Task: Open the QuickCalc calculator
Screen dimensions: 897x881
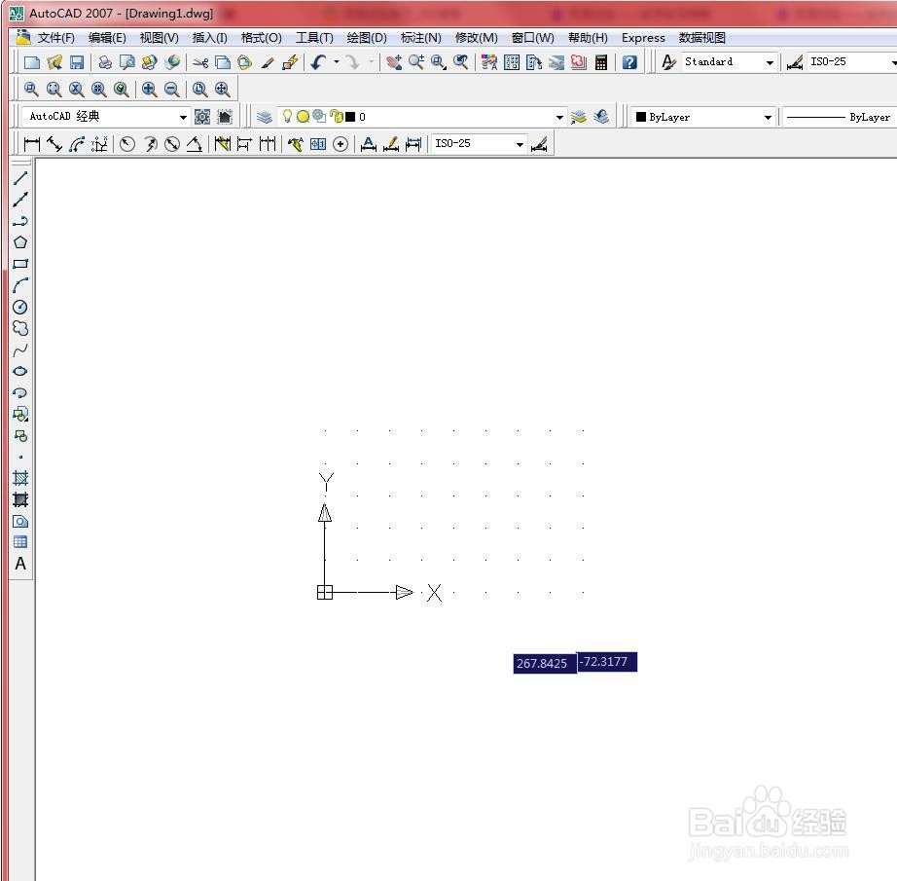Action: [600, 62]
